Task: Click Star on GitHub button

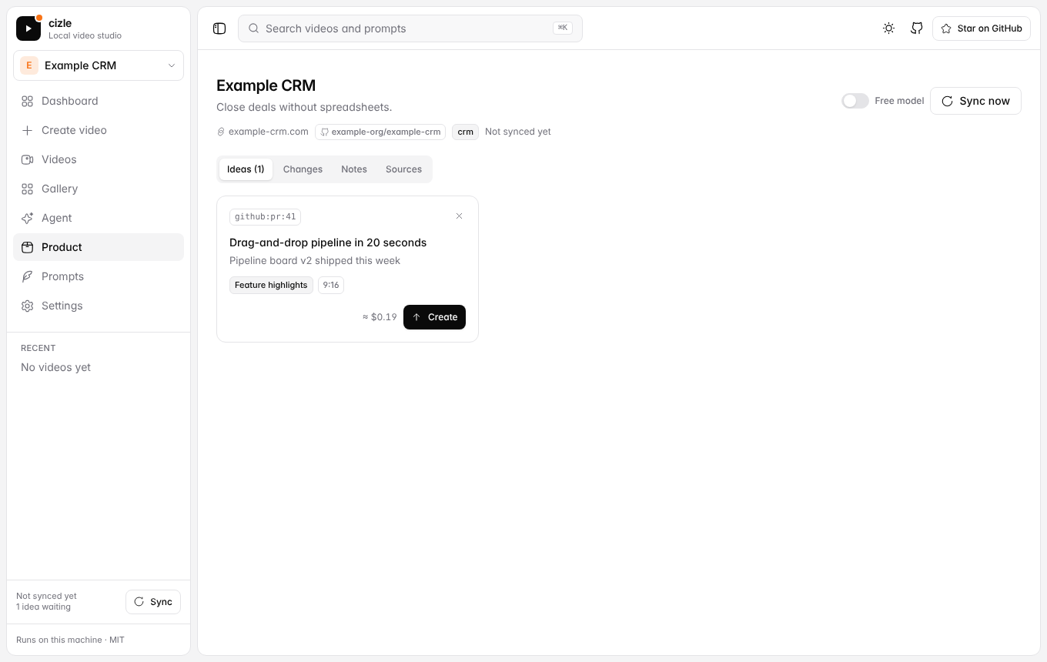Action: 982,28
